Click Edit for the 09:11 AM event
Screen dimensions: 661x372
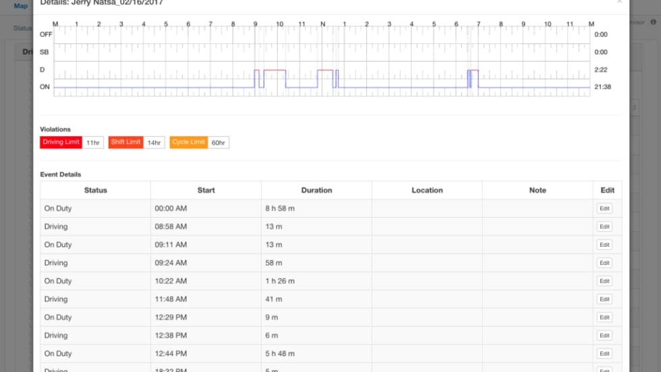pyautogui.click(x=604, y=245)
